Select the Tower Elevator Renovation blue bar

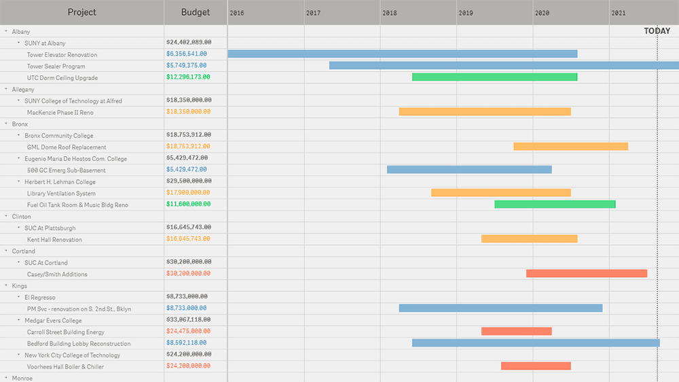(402, 54)
